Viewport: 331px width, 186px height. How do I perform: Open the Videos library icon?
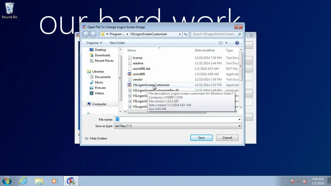click(91, 93)
